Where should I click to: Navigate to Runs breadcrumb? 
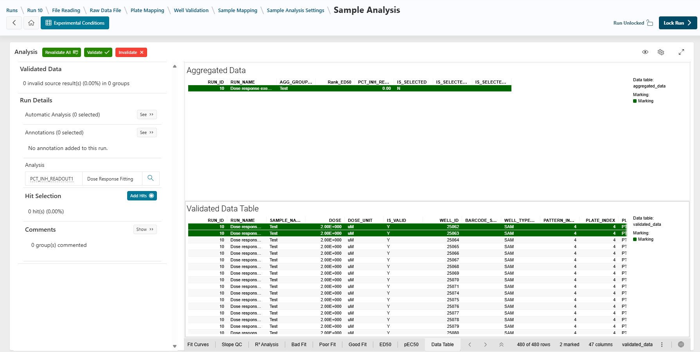[x=12, y=11]
